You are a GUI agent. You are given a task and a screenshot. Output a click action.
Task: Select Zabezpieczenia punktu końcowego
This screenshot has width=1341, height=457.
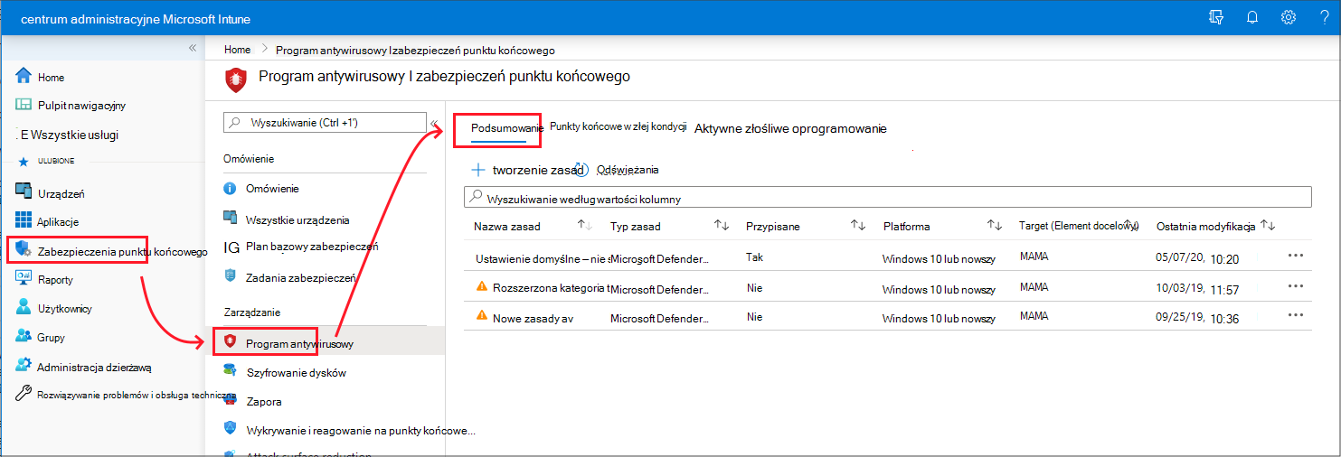point(109,251)
